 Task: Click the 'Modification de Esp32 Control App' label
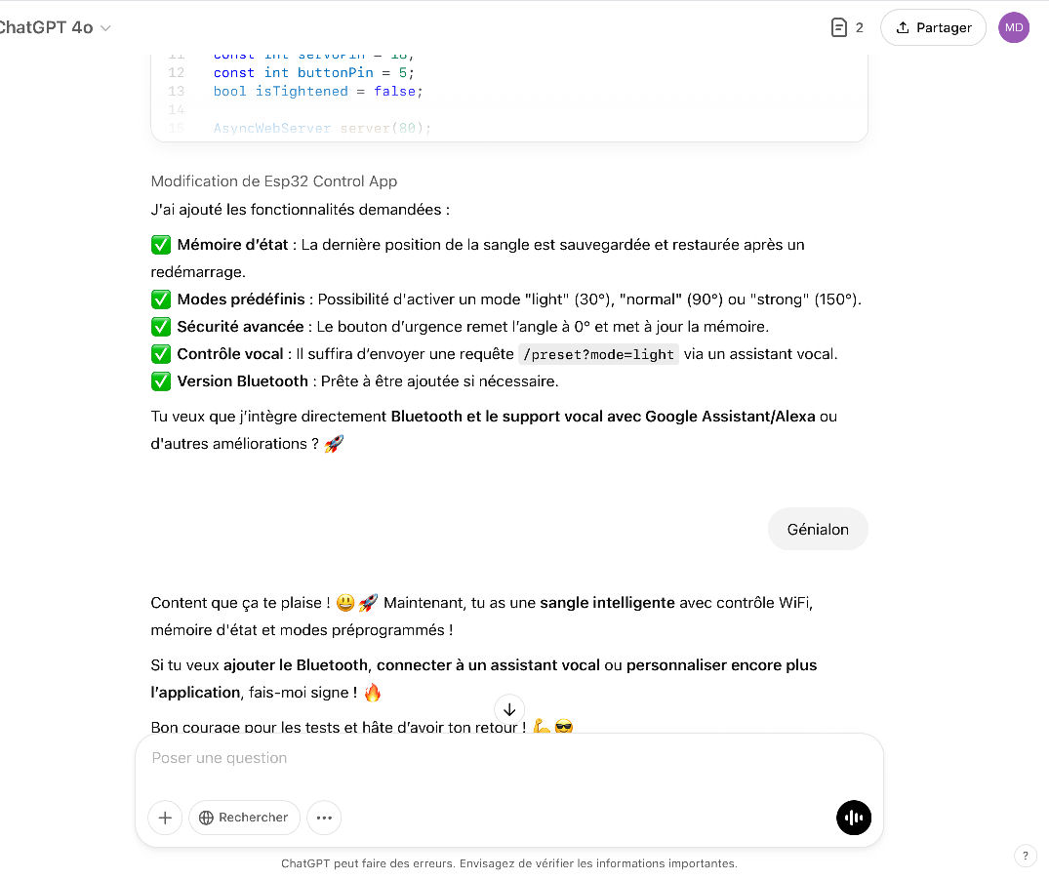pyautogui.click(x=274, y=181)
